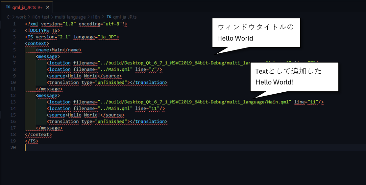Select the 'i18n' breadcrumb folder
This screenshot has height=185, width=366.
click(x=96, y=17)
